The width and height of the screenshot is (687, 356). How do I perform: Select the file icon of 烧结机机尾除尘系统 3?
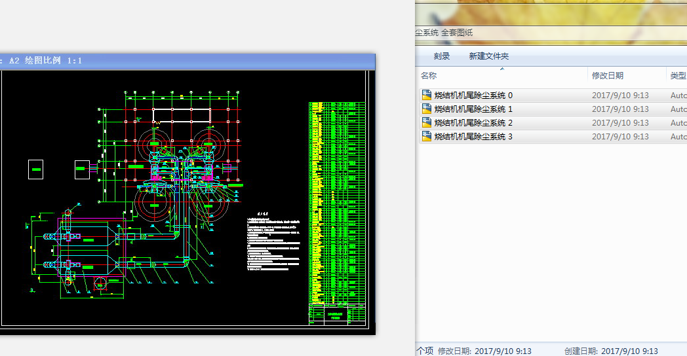(x=426, y=137)
